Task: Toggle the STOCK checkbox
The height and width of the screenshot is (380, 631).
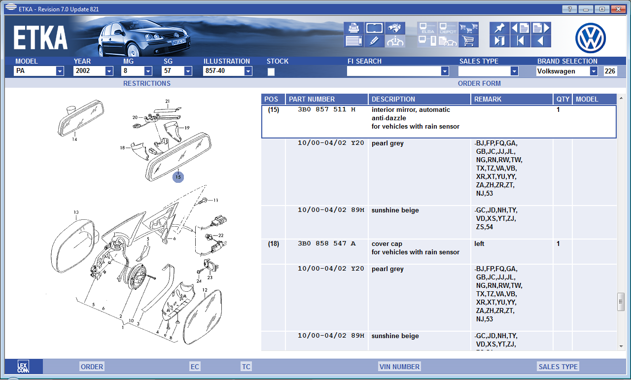Action: [x=271, y=72]
